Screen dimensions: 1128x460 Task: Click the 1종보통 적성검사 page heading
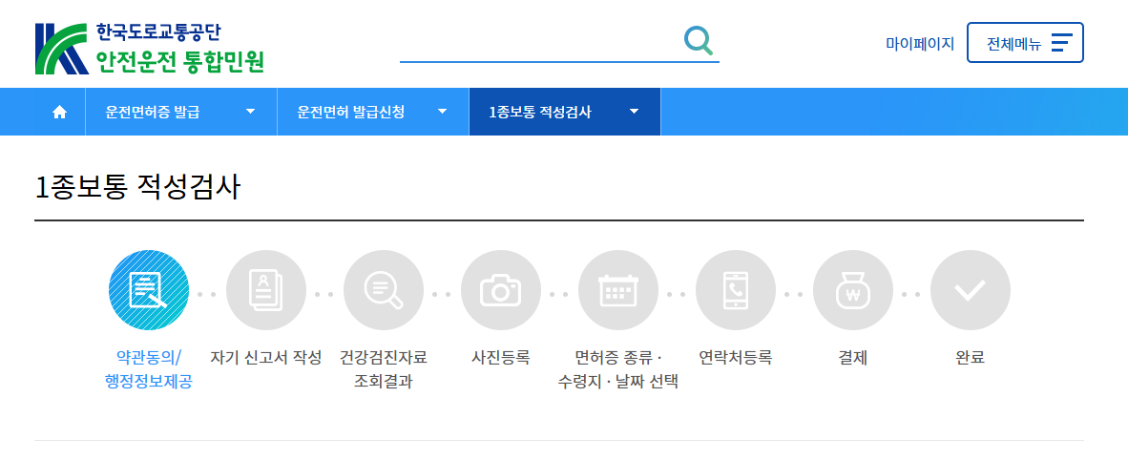[137, 187]
